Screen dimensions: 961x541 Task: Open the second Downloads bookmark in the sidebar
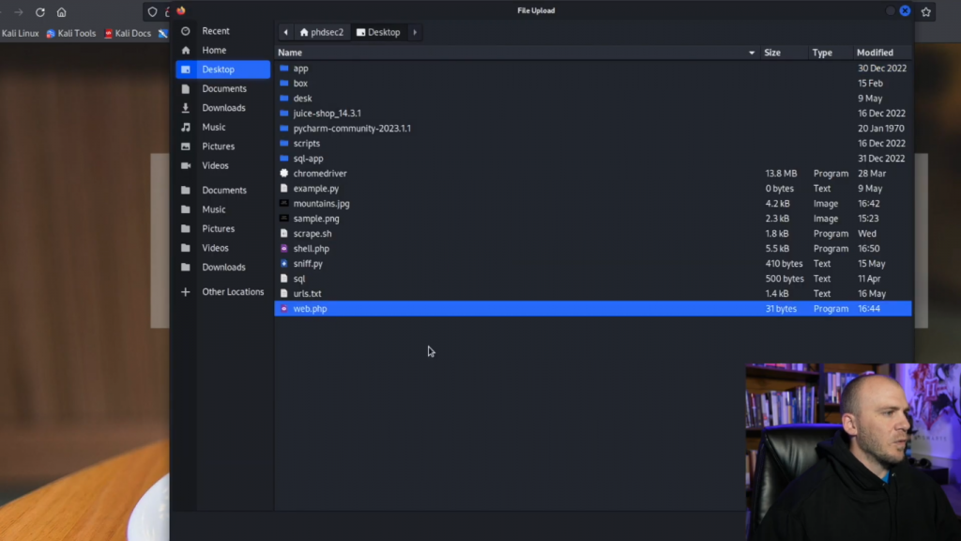[x=222, y=268]
